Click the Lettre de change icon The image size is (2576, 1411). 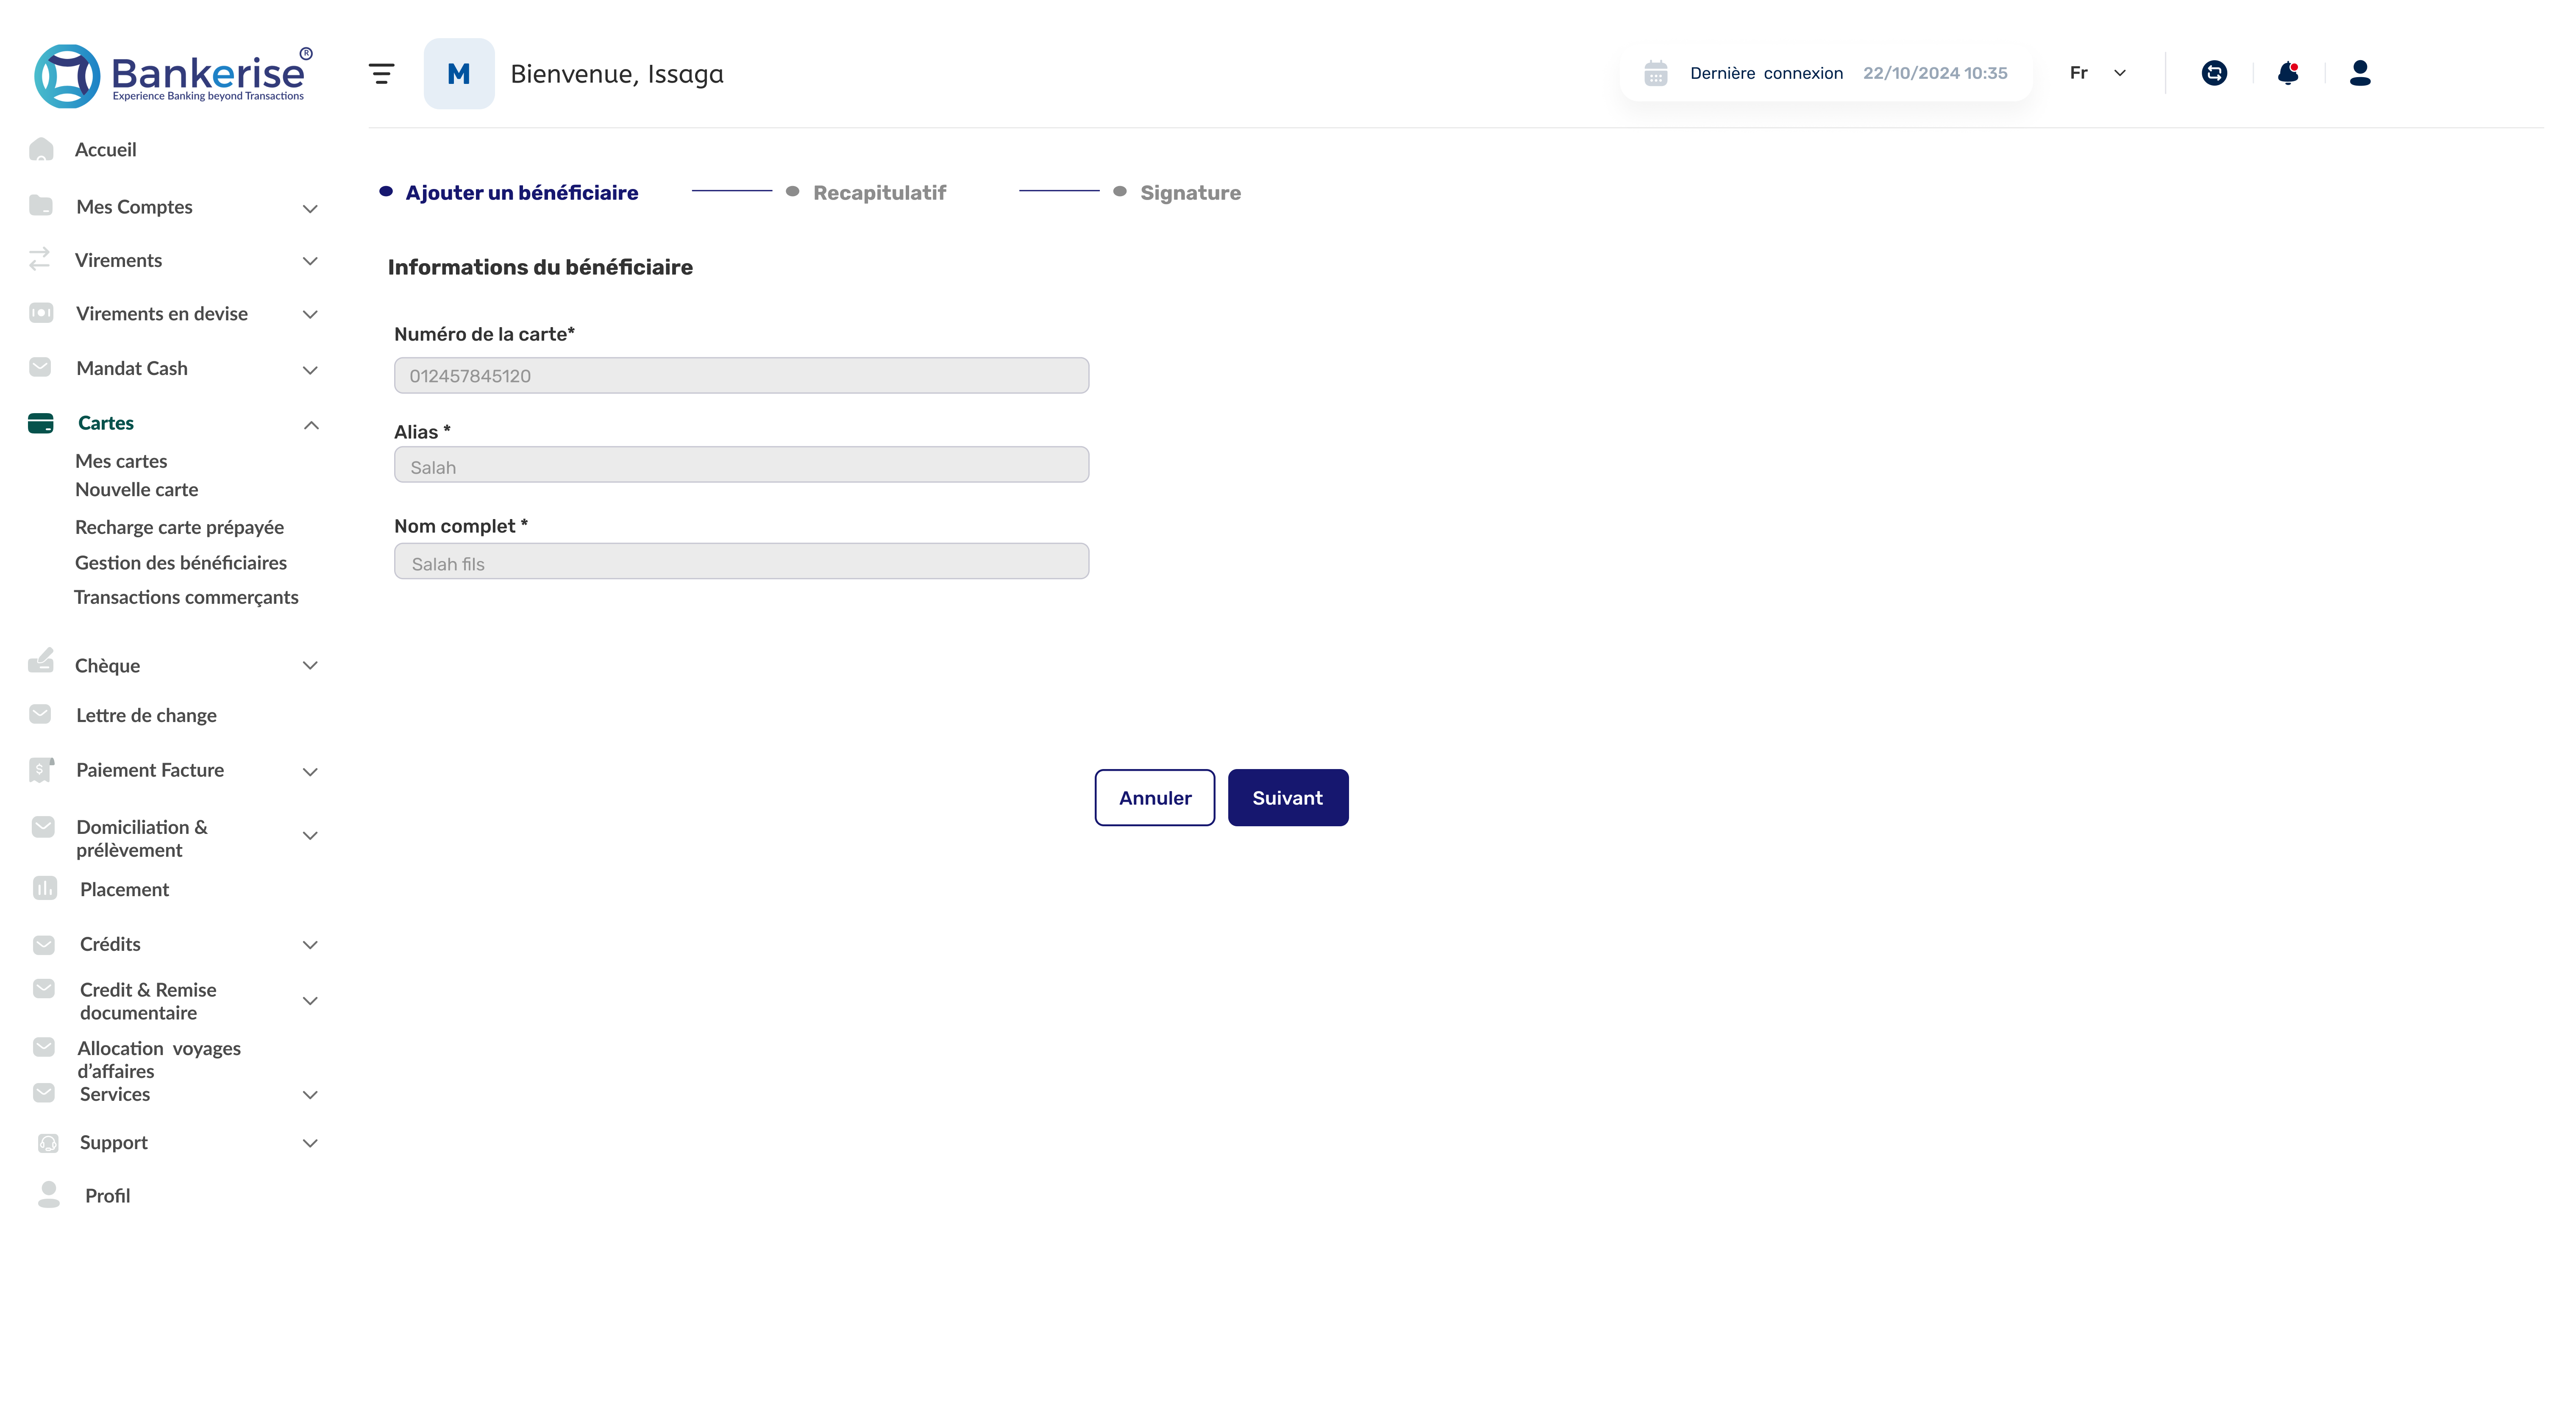click(x=40, y=714)
